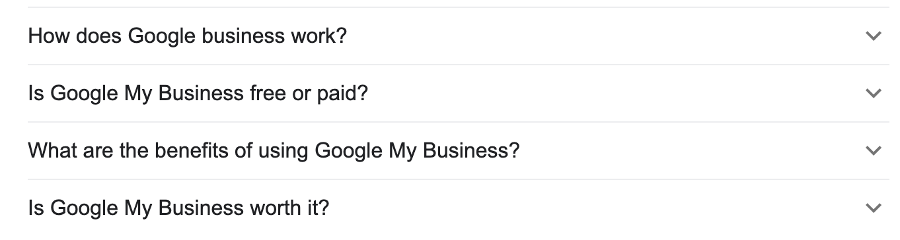Click chevron beside "Is Google My Business free or paid?"

(x=874, y=94)
